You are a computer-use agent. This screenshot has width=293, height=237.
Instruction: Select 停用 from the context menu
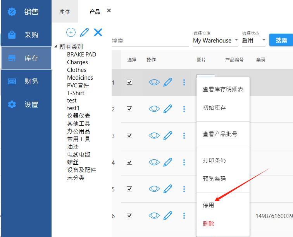click(x=209, y=205)
